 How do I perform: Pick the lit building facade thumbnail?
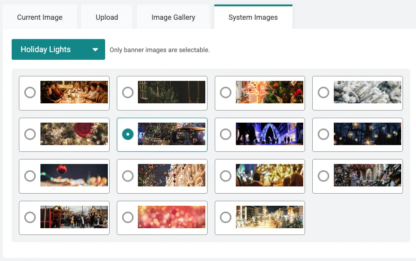[172, 175]
